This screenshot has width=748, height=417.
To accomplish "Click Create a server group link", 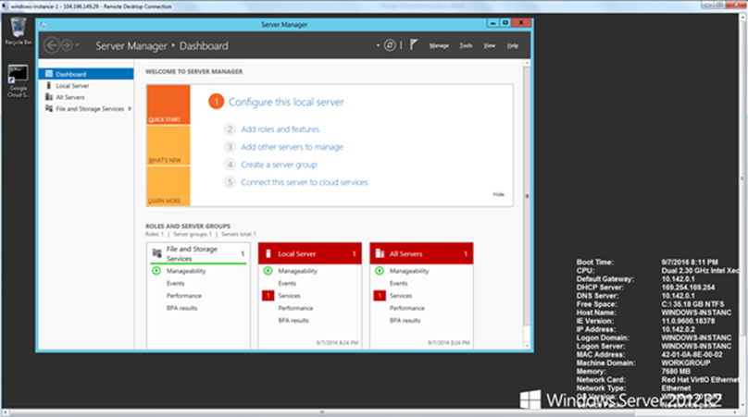I will point(279,165).
